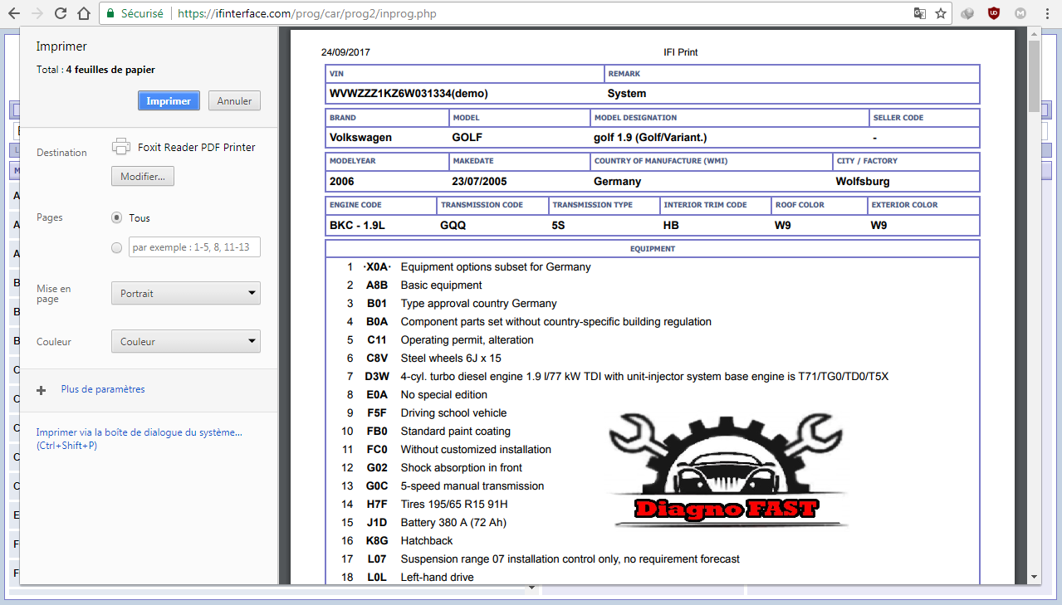Click transmission code GQQ
1062x605 pixels.
coord(453,225)
